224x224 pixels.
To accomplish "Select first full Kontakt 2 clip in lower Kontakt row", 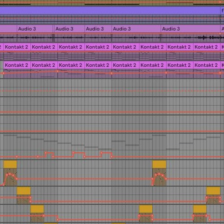I will tap(17, 65).
